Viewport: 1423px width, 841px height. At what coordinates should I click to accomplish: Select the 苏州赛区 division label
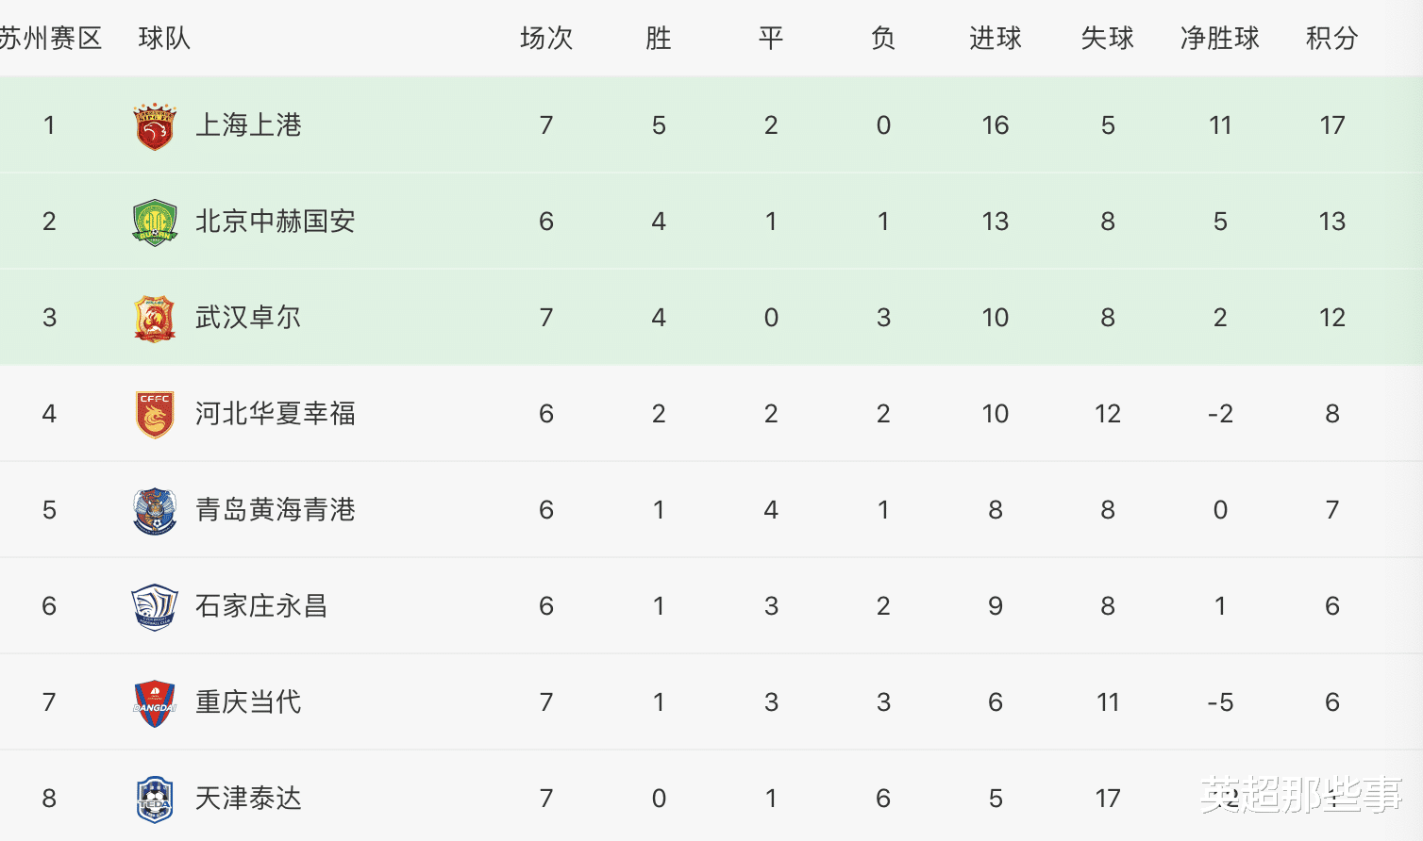click(51, 39)
